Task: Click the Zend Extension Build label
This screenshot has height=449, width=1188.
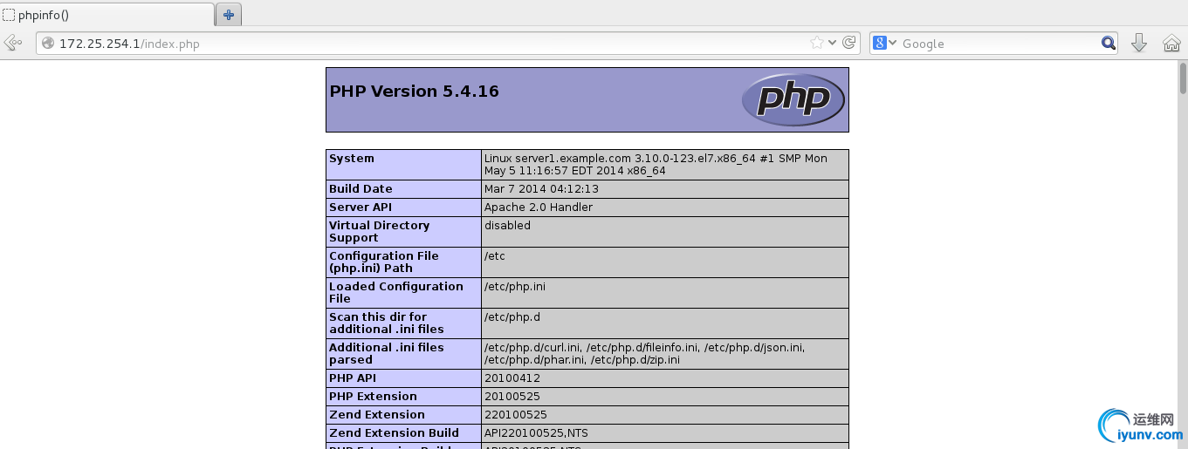Action: point(394,433)
